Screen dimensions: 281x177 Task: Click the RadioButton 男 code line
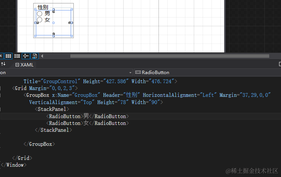click(87, 116)
